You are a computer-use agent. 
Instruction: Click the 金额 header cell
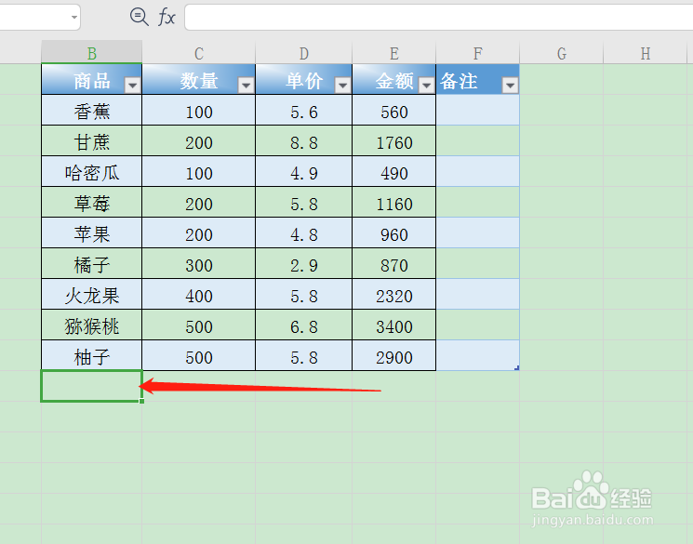(x=393, y=80)
